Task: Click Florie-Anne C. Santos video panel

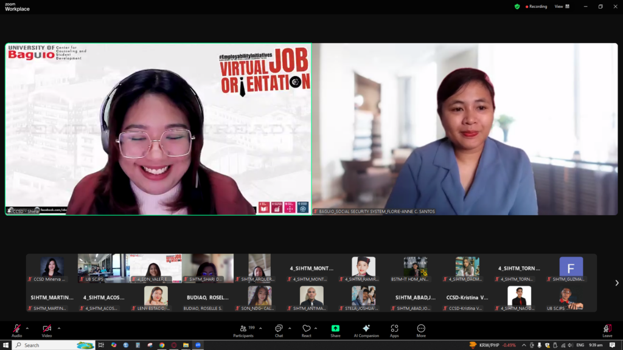Action: click(x=465, y=129)
